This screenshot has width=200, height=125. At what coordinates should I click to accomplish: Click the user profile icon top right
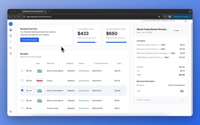[x=185, y=21]
